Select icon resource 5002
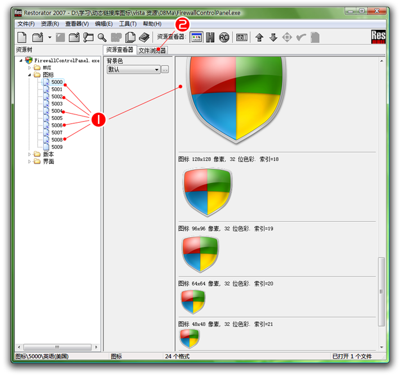The width and height of the screenshot is (406, 375). [x=57, y=97]
